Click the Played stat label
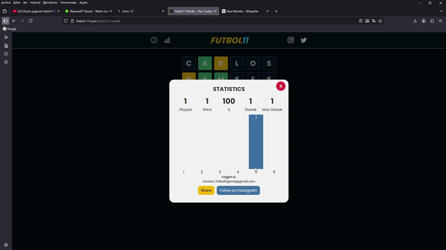446x250 pixels. pyautogui.click(x=185, y=109)
